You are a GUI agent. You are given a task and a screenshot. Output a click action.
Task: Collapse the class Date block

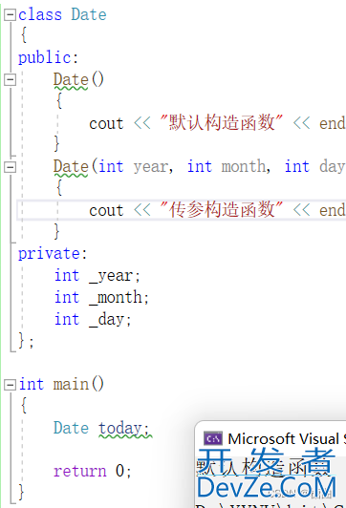point(11,15)
